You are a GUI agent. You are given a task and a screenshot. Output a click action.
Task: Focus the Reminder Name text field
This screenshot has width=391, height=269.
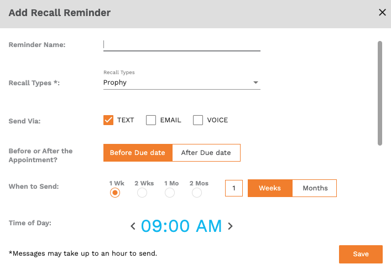pyautogui.click(x=181, y=44)
